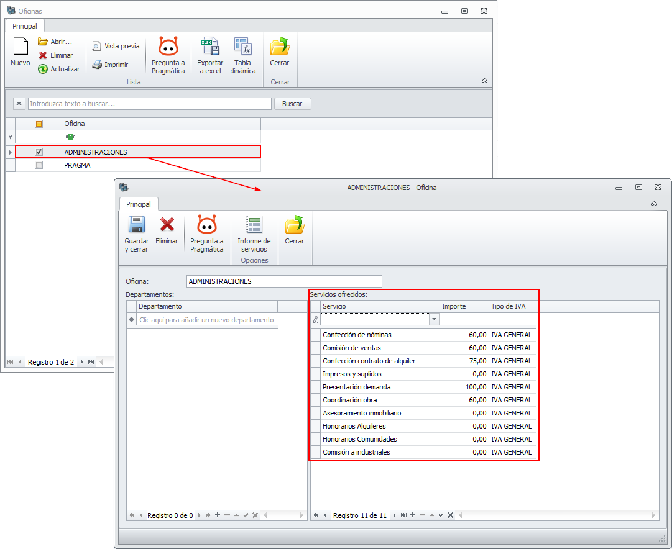Viewport: 672px width, 549px height.
Task: Go to next record in Oficinas navigator
Action: point(82,362)
